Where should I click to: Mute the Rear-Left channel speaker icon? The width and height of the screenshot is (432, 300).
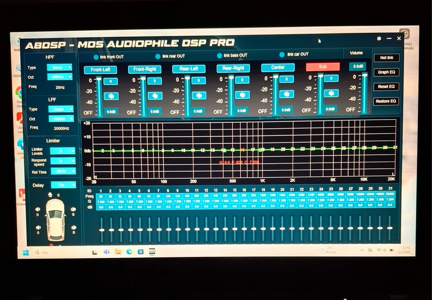pos(199,96)
